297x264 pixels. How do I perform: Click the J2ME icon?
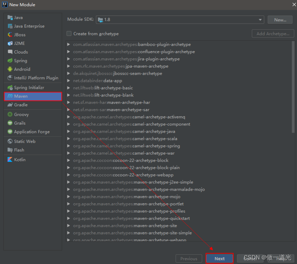(x=10, y=43)
